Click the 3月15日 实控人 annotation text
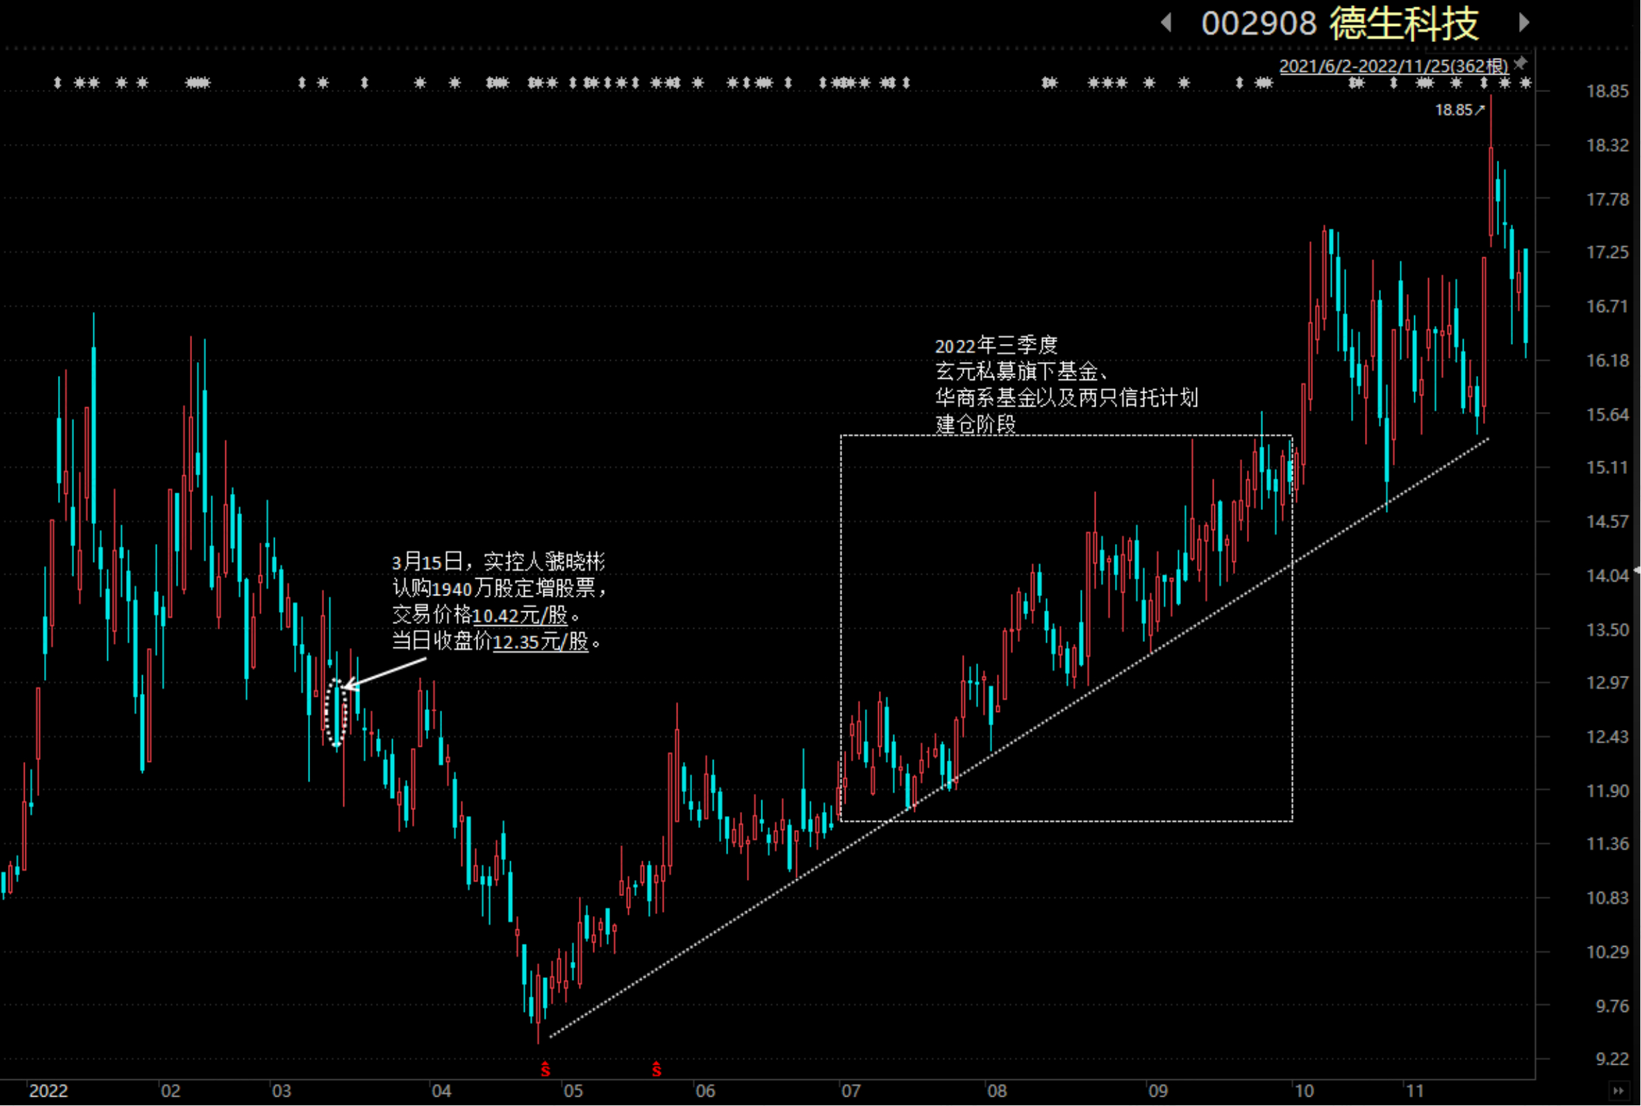The width and height of the screenshot is (1641, 1106). [x=499, y=602]
